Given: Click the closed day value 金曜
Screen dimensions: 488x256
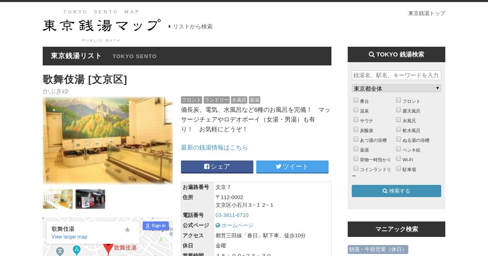Looking at the screenshot, I should [221, 246].
